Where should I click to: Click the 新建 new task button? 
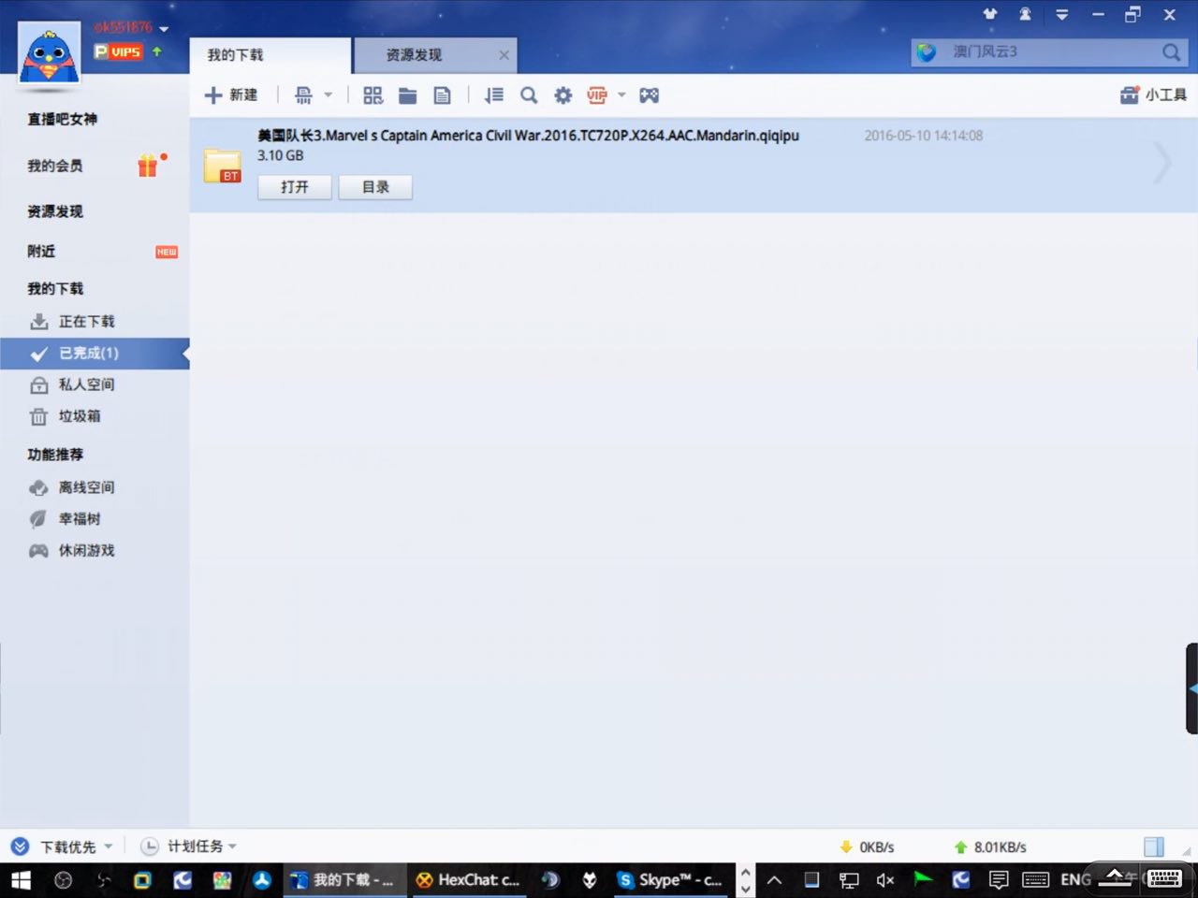click(x=231, y=95)
